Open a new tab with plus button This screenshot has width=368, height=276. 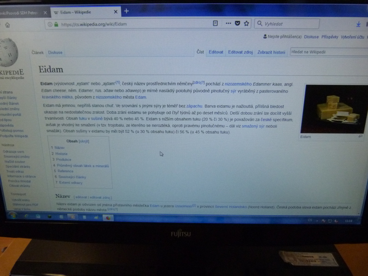[126, 11]
